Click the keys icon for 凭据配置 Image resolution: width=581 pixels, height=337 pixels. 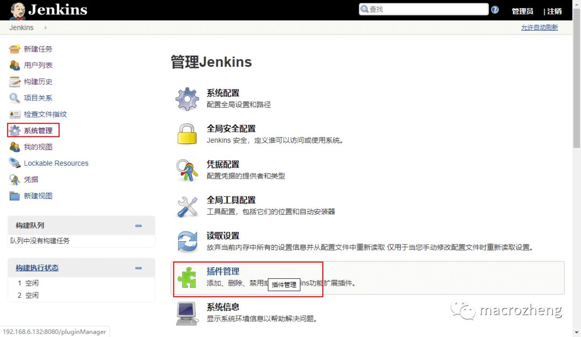click(187, 170)
